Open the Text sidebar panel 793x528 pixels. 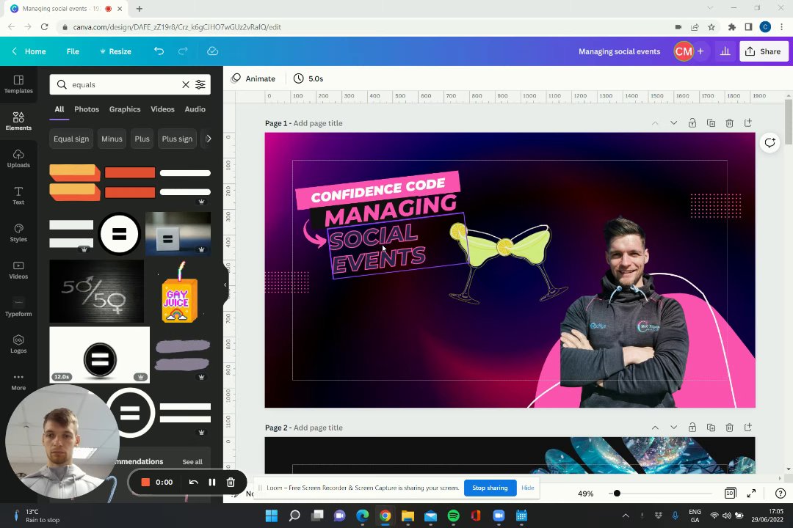pos(18,196)
